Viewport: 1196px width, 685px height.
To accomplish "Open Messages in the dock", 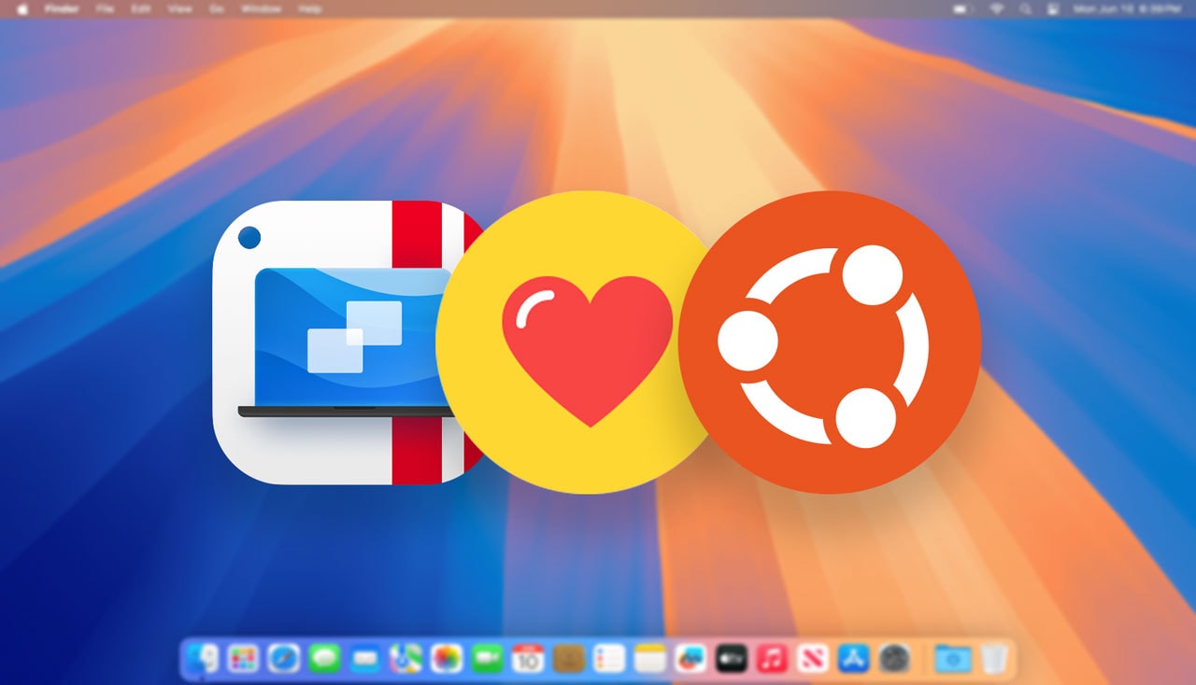I will point(325,659).
